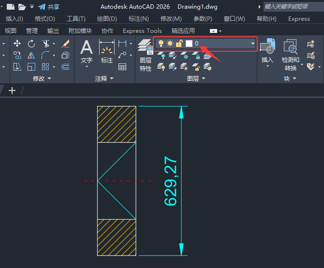
Task: Expand the 块 panel
Action: point(290,78)
